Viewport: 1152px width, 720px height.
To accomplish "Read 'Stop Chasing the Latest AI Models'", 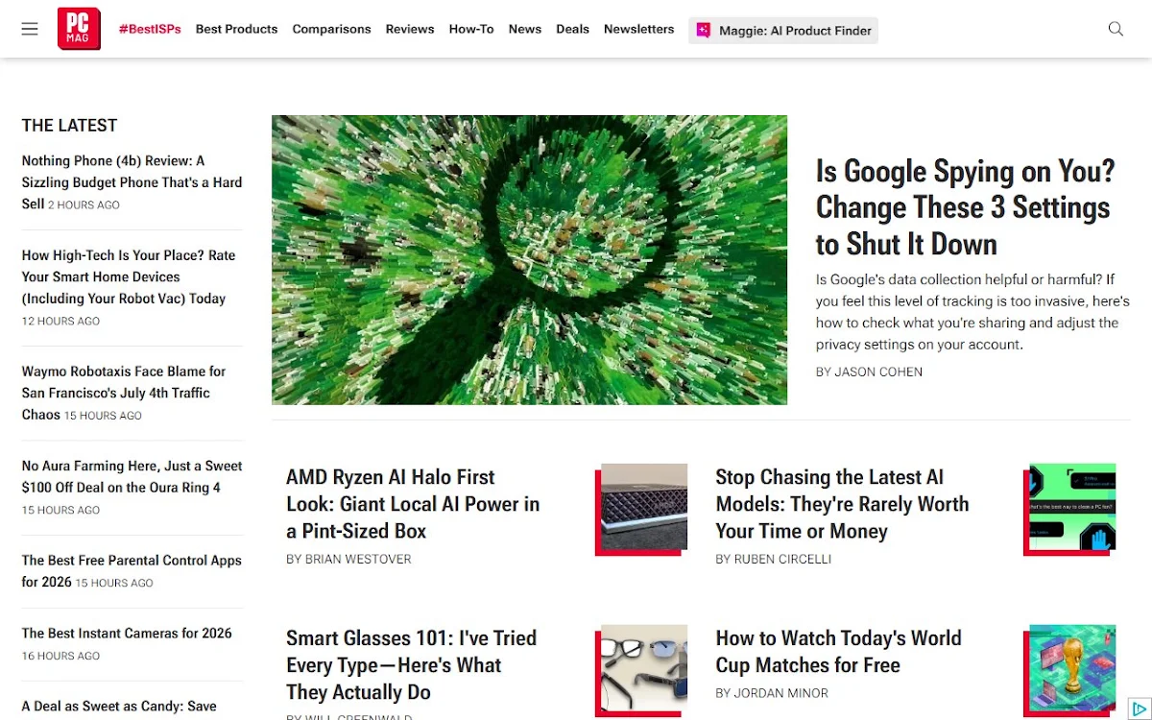I will [842, 504].
